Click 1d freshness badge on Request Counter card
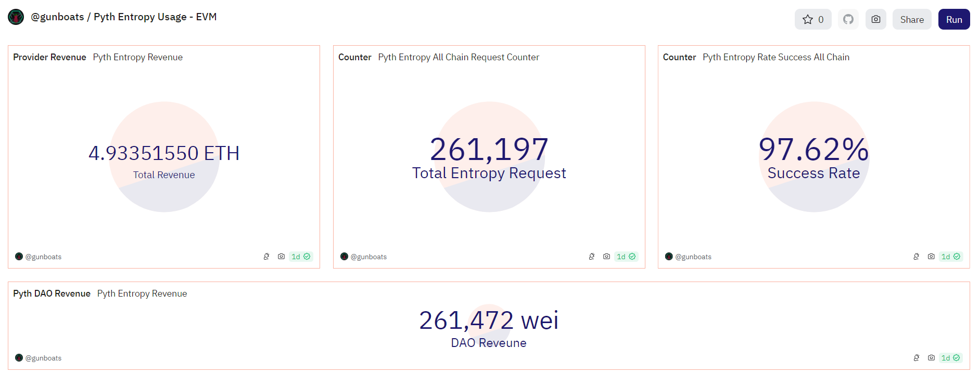This screenshot has width=979, height=374. tap(626, 257)
